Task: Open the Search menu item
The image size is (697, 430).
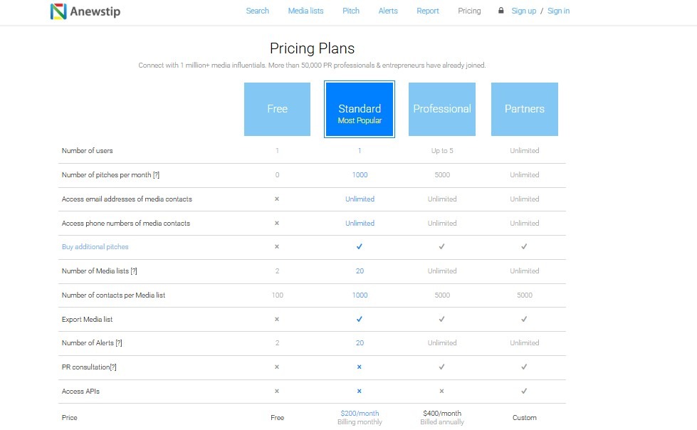Action: [x=258, y=11]
